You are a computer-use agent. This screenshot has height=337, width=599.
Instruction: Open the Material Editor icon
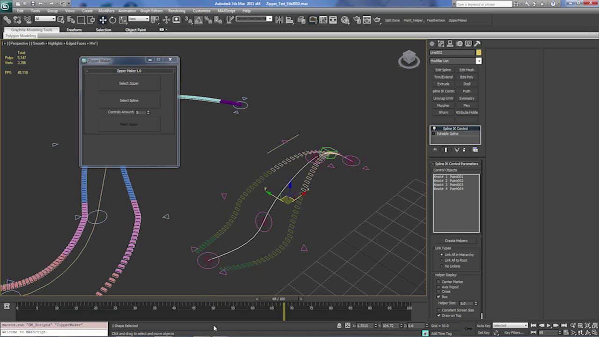click(x=345, y=20)
